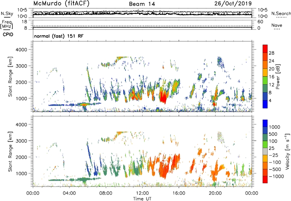Click the gray segment of the velocity colorbar
This screenshot has height=201, width=291.
[x=265, y=151]
